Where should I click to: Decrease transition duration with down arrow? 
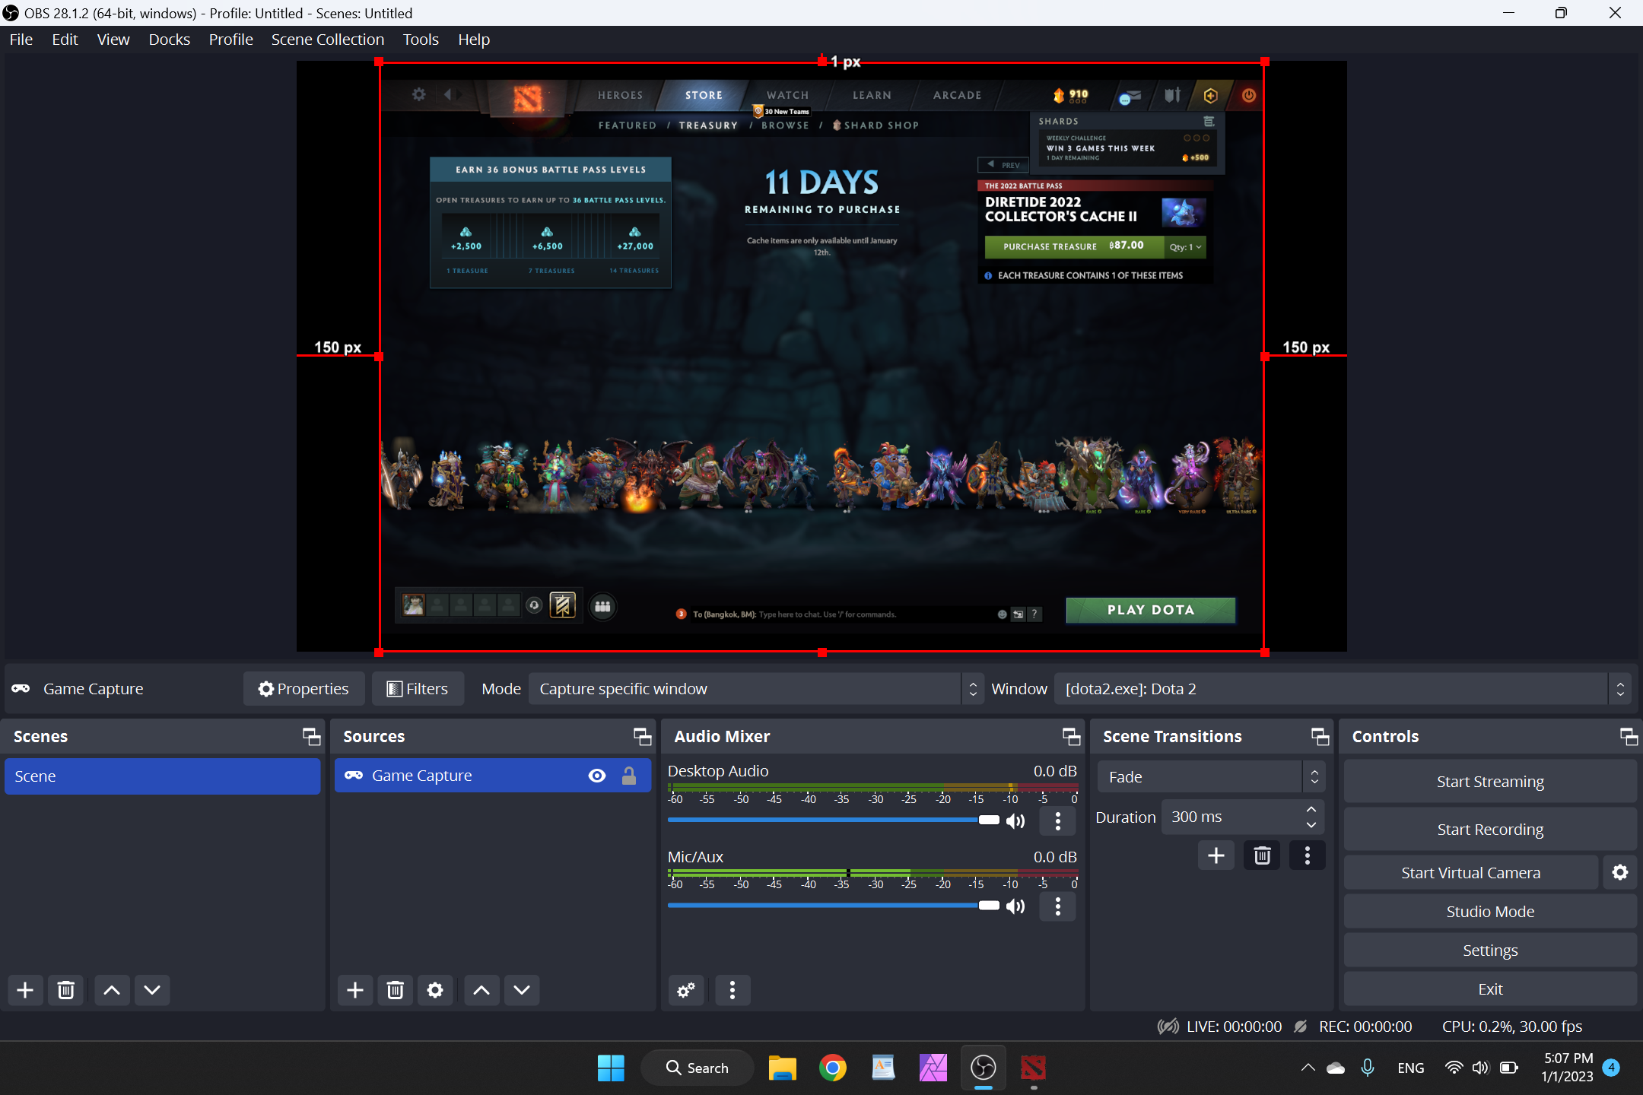click(x=1311, y=825)
